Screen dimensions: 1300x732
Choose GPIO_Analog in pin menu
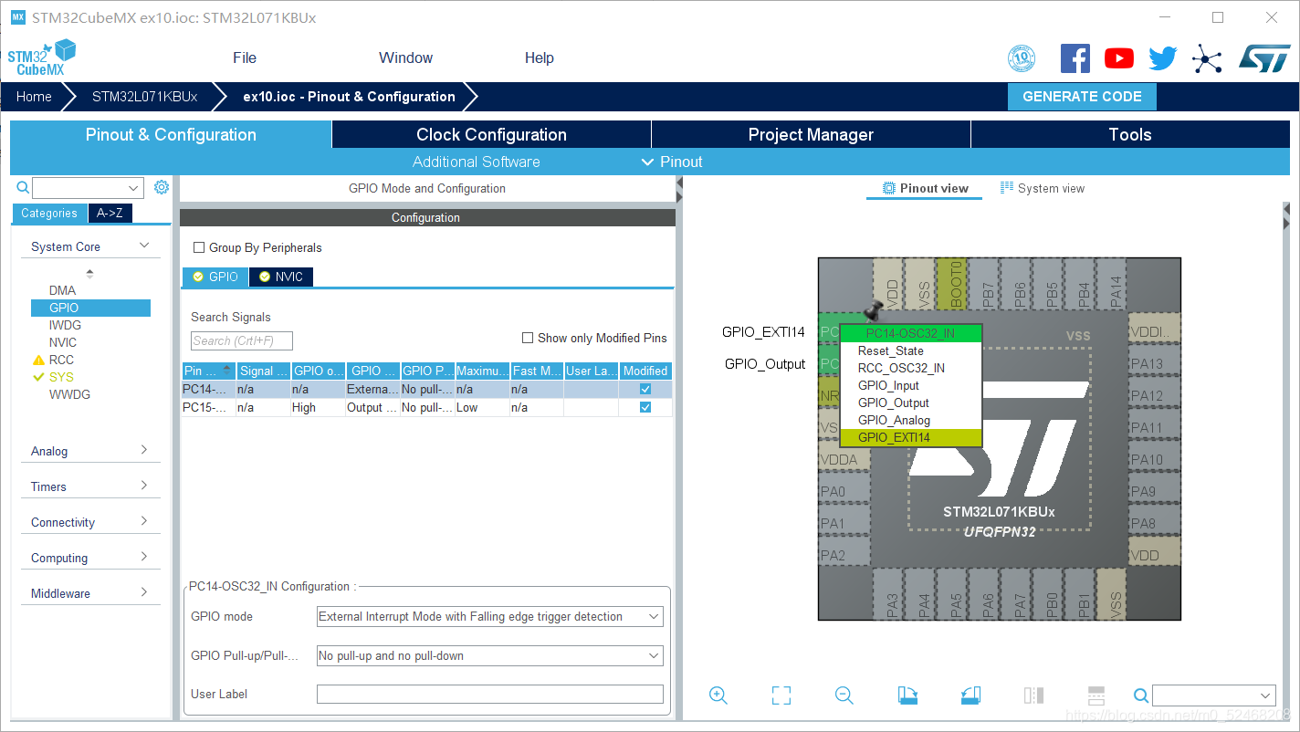click(911, 420)
